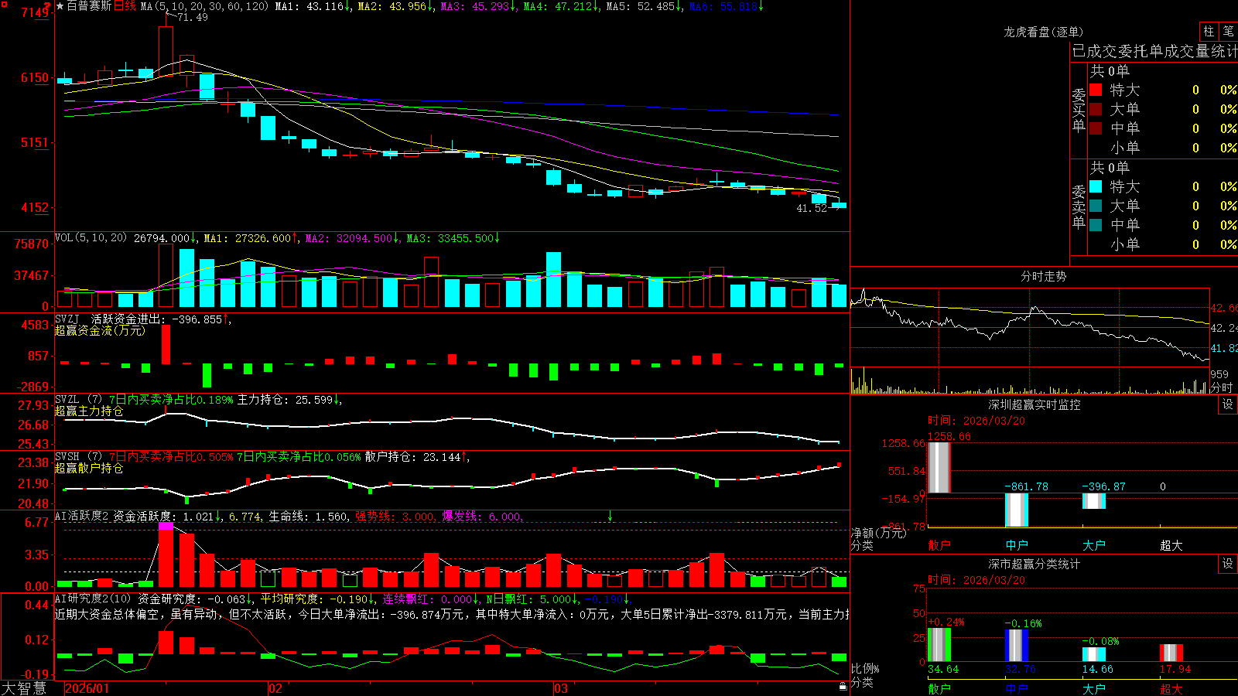Click the 散户持仓: 23.144 value

pos(415,457)
